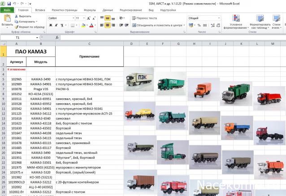
Task: Open the Name Box T1 dropdown arrow
Action: point(37,38)
